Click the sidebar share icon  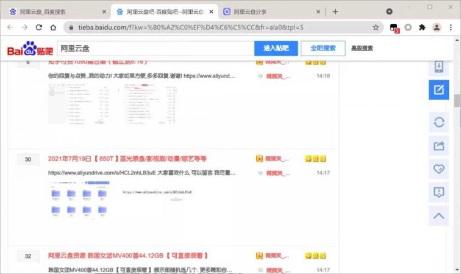pyautogui.click(x=438, y=146)
